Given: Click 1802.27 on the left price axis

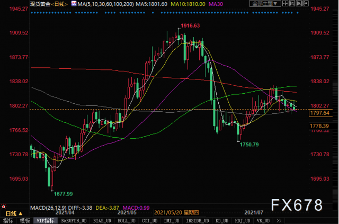Looking at the screenshot, I should (19, 106).
